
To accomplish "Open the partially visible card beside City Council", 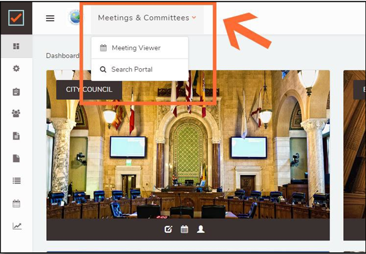I will click(x=354, y=155).
